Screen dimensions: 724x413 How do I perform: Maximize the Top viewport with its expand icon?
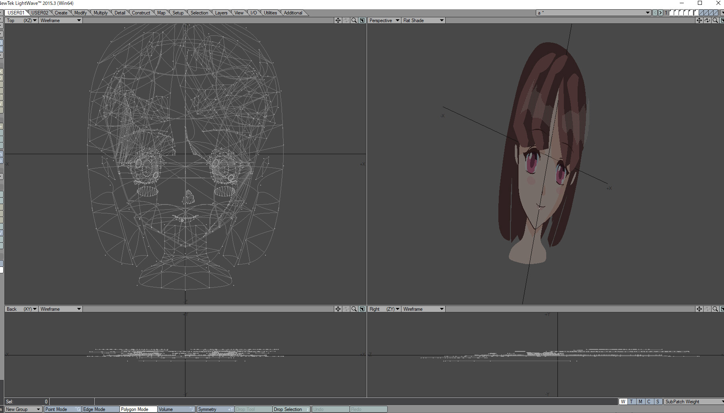[x=362, y=21]
